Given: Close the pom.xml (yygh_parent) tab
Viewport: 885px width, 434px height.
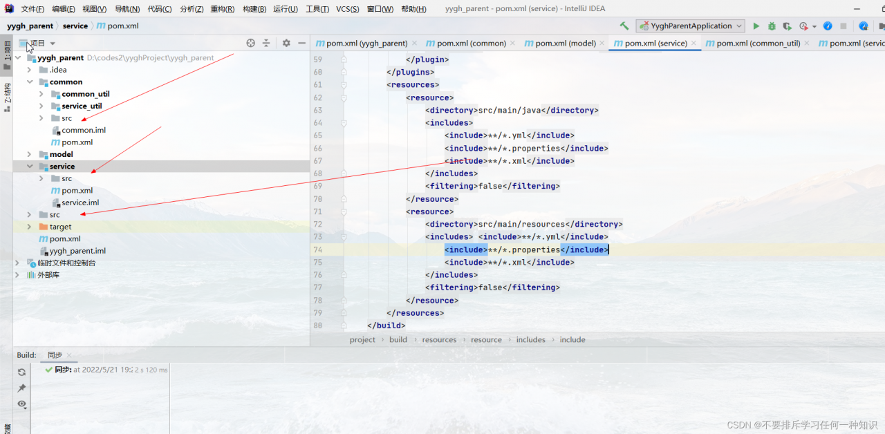Looking at the screenshot, I should [x=414, y=43].
